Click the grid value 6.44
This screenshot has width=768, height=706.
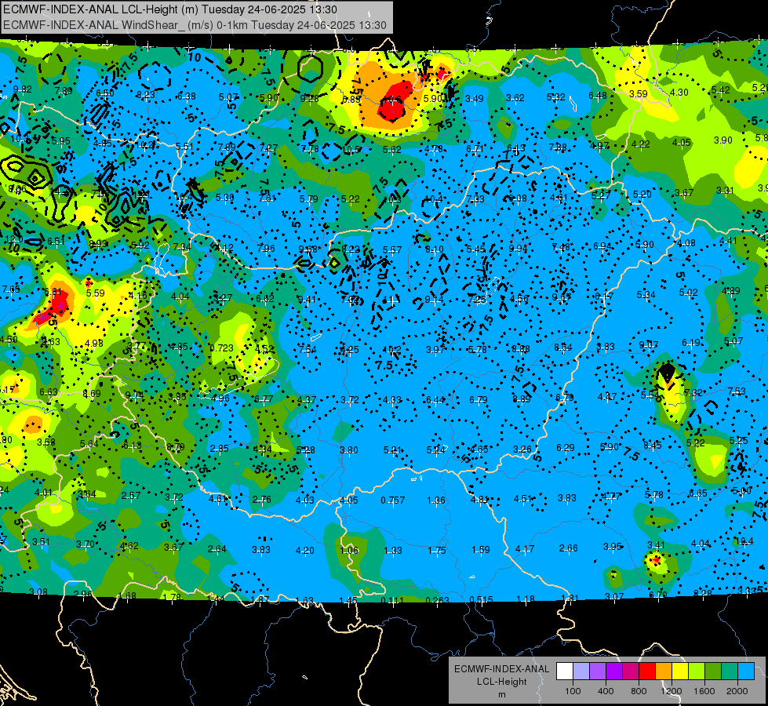435,400
